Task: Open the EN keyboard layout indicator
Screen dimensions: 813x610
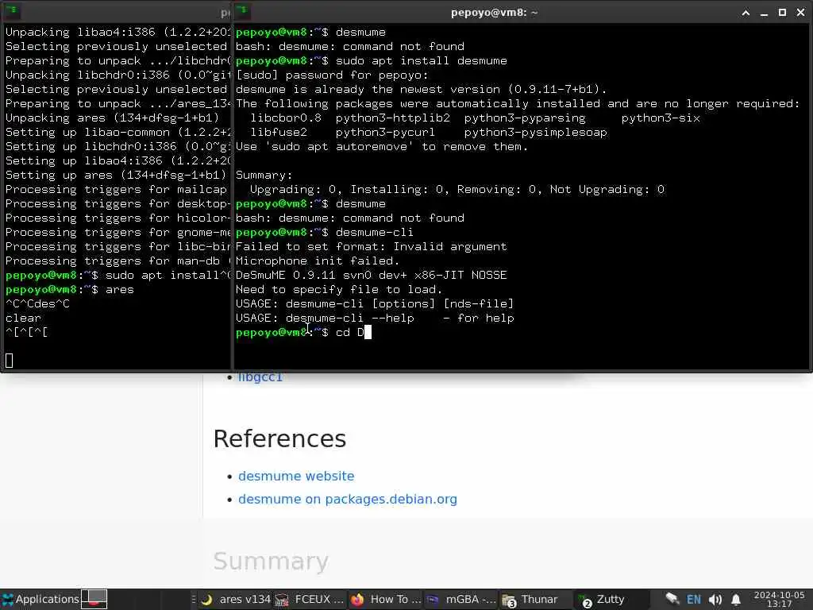Action: pos(694,600)
